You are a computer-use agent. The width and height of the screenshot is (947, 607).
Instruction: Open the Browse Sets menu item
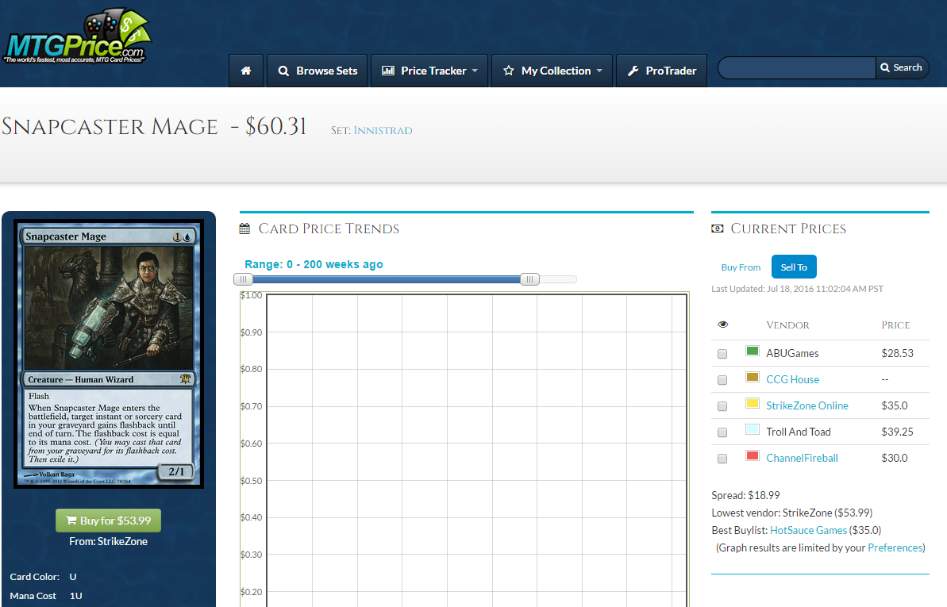pos(318,71)
